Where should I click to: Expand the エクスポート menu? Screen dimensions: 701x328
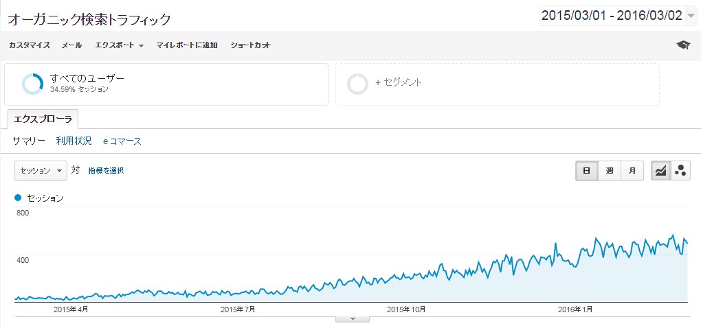click(119, 45)
